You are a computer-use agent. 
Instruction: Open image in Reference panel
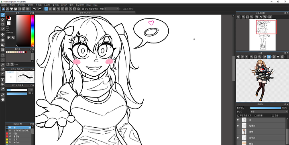pos(242,57)
